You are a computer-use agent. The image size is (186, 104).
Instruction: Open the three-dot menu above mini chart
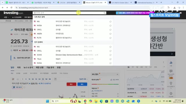coord(163,62)
